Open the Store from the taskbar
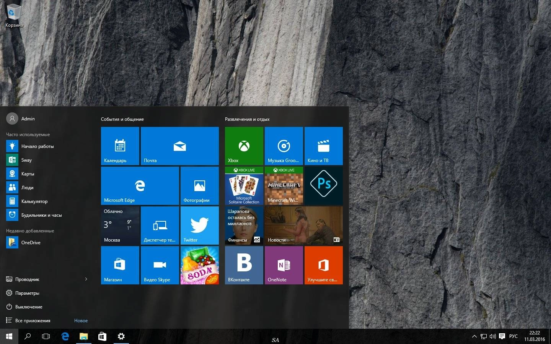Screen dimensions: 551x344 pos(102,336)
